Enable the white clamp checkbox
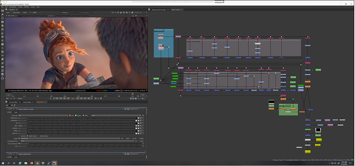 (x=39, y=136)
